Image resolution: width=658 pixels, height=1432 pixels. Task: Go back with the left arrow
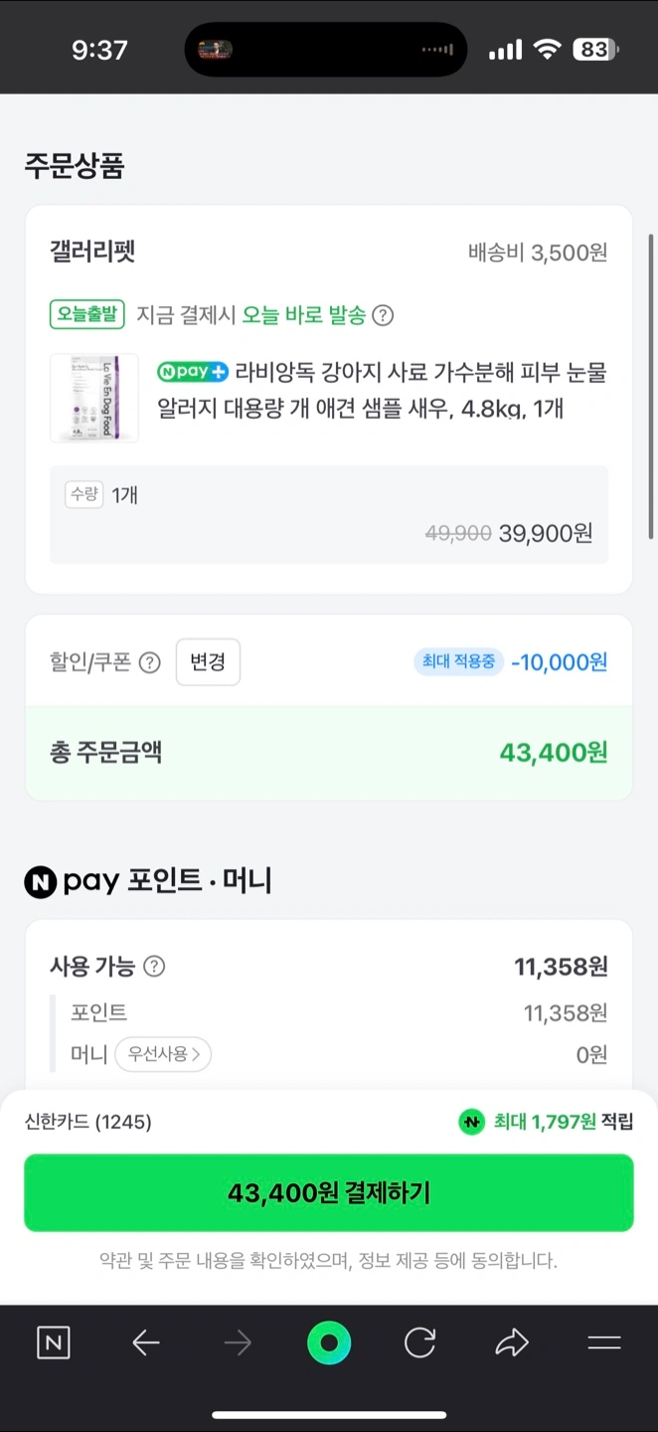pos(145,1343)
